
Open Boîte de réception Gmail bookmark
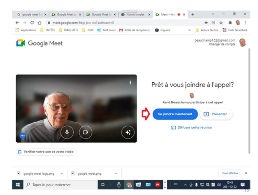tap(135, 30)
